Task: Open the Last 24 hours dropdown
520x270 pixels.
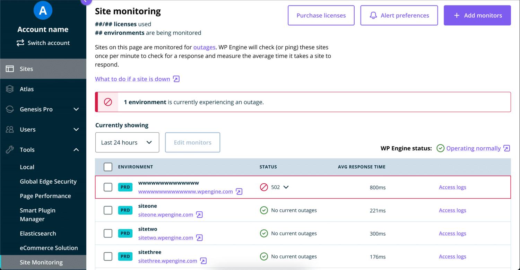Action: pyautogui.click(x=127, y=142)
